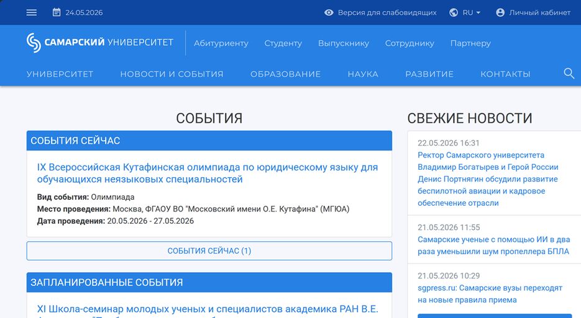Screen dimensions: 581x318
Task: Click the date text 24.05.2026
Action: coord(84,12)
